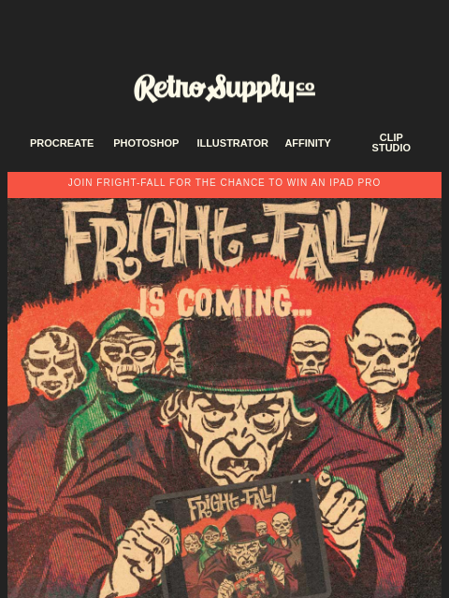Select the Clip Studio nav link
Viewport: 449px width, 598px height.
[x=391, y=143]
